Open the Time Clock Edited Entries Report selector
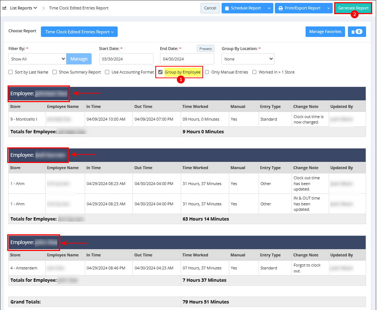378x310 pixels. click(79, 32)
